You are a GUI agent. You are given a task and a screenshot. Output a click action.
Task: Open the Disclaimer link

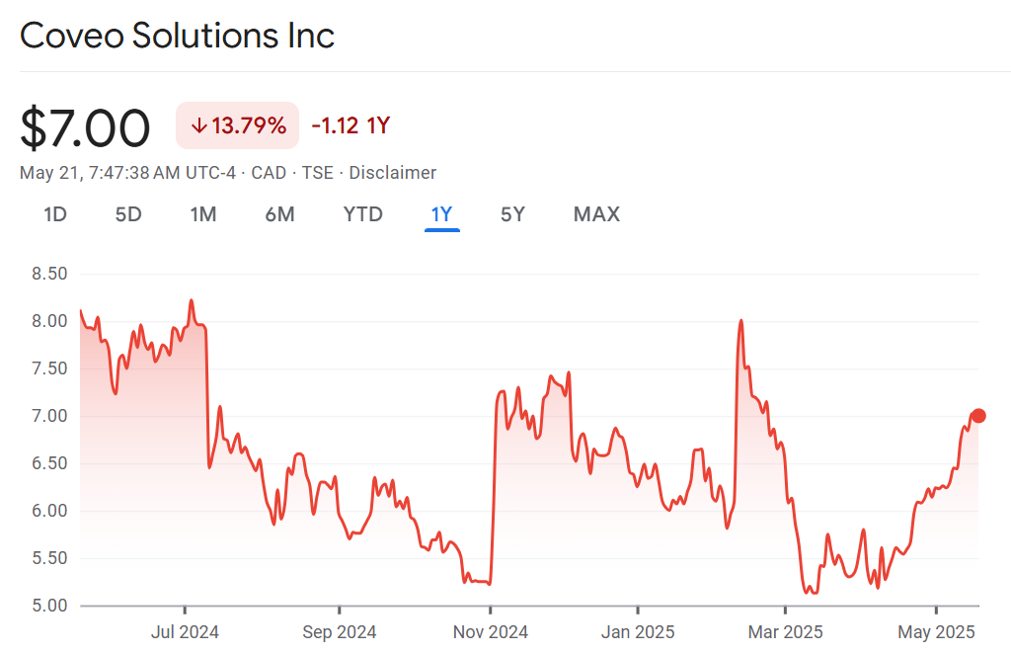coord(393,173)
